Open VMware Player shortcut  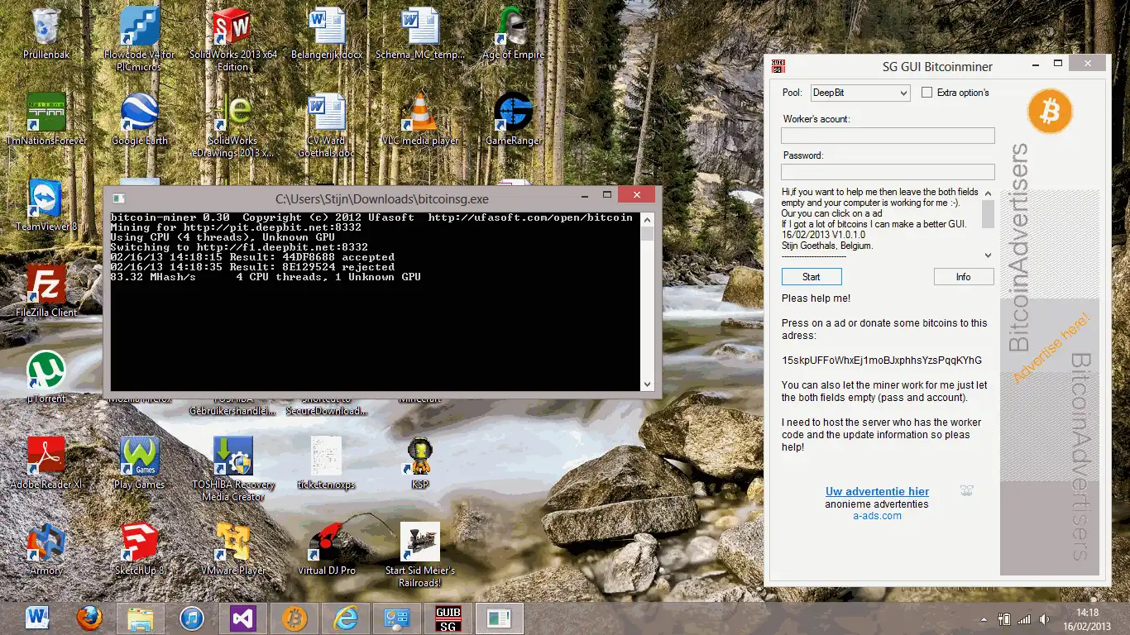pyautogui.click(x=232, y=549)
